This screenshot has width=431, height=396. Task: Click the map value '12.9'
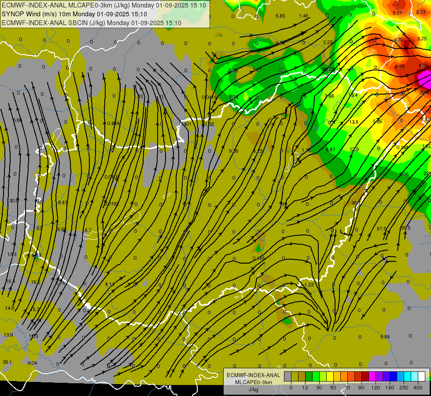[354, 149]
